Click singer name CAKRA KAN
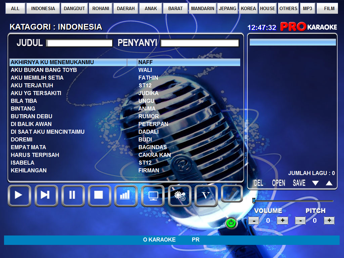 coord(155,155)
